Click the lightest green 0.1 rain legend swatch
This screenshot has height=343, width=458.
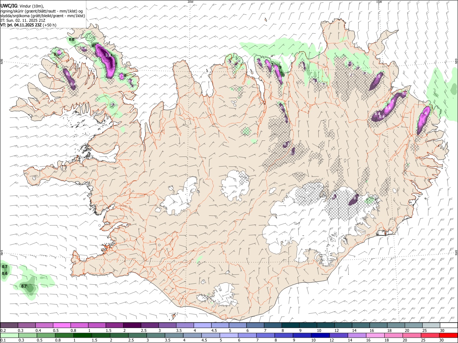9,335
